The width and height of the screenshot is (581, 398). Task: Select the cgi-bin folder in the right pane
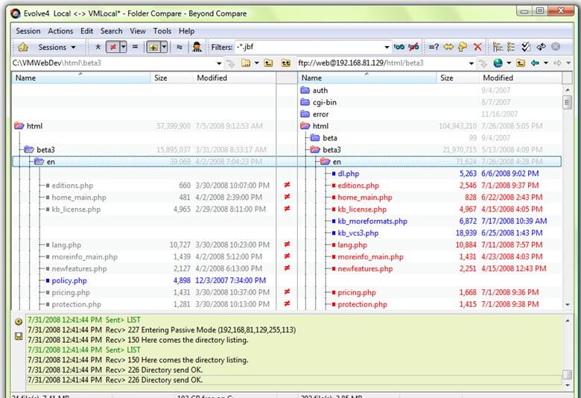(x=325, y=102)
